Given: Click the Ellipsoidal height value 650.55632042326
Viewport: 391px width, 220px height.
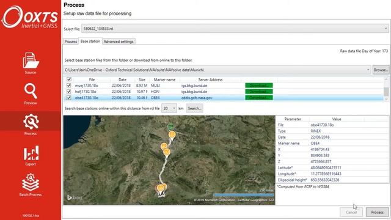Looking at the screenshot, I should tap(325, 180).
